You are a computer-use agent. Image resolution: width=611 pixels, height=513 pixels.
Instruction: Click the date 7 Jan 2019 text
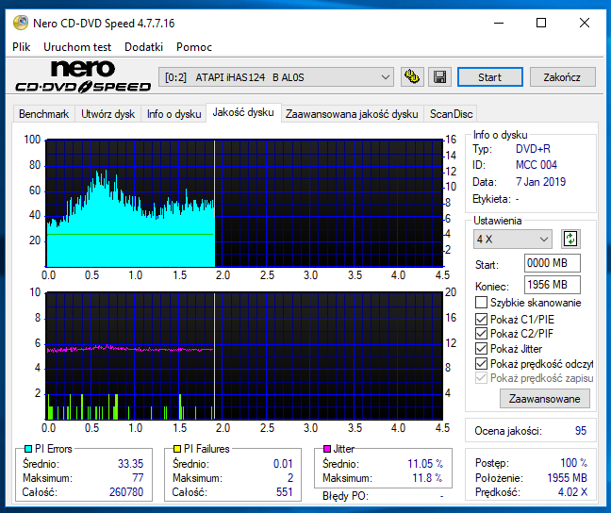[x=540, y=182]
